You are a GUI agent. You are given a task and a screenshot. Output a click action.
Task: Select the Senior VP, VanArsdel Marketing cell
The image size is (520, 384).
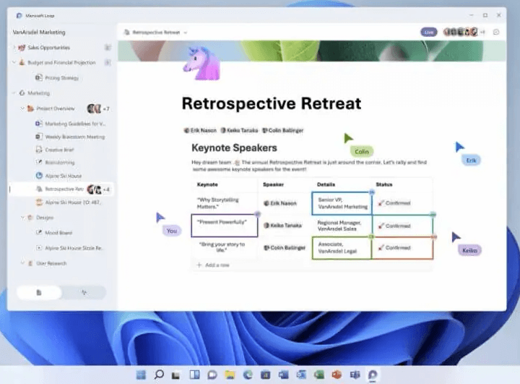(342, 203)
